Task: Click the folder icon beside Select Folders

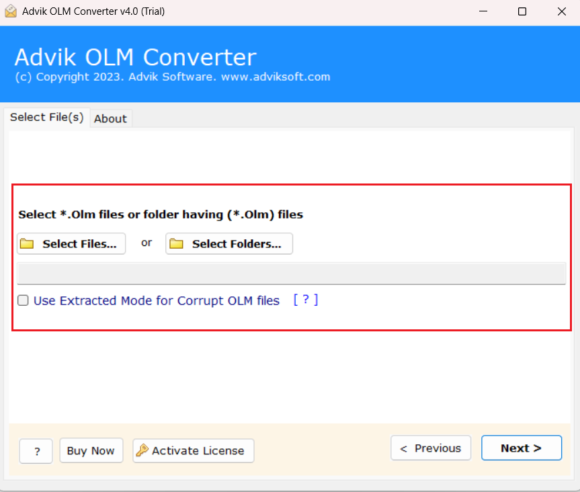Action: [x=176, y=244]
